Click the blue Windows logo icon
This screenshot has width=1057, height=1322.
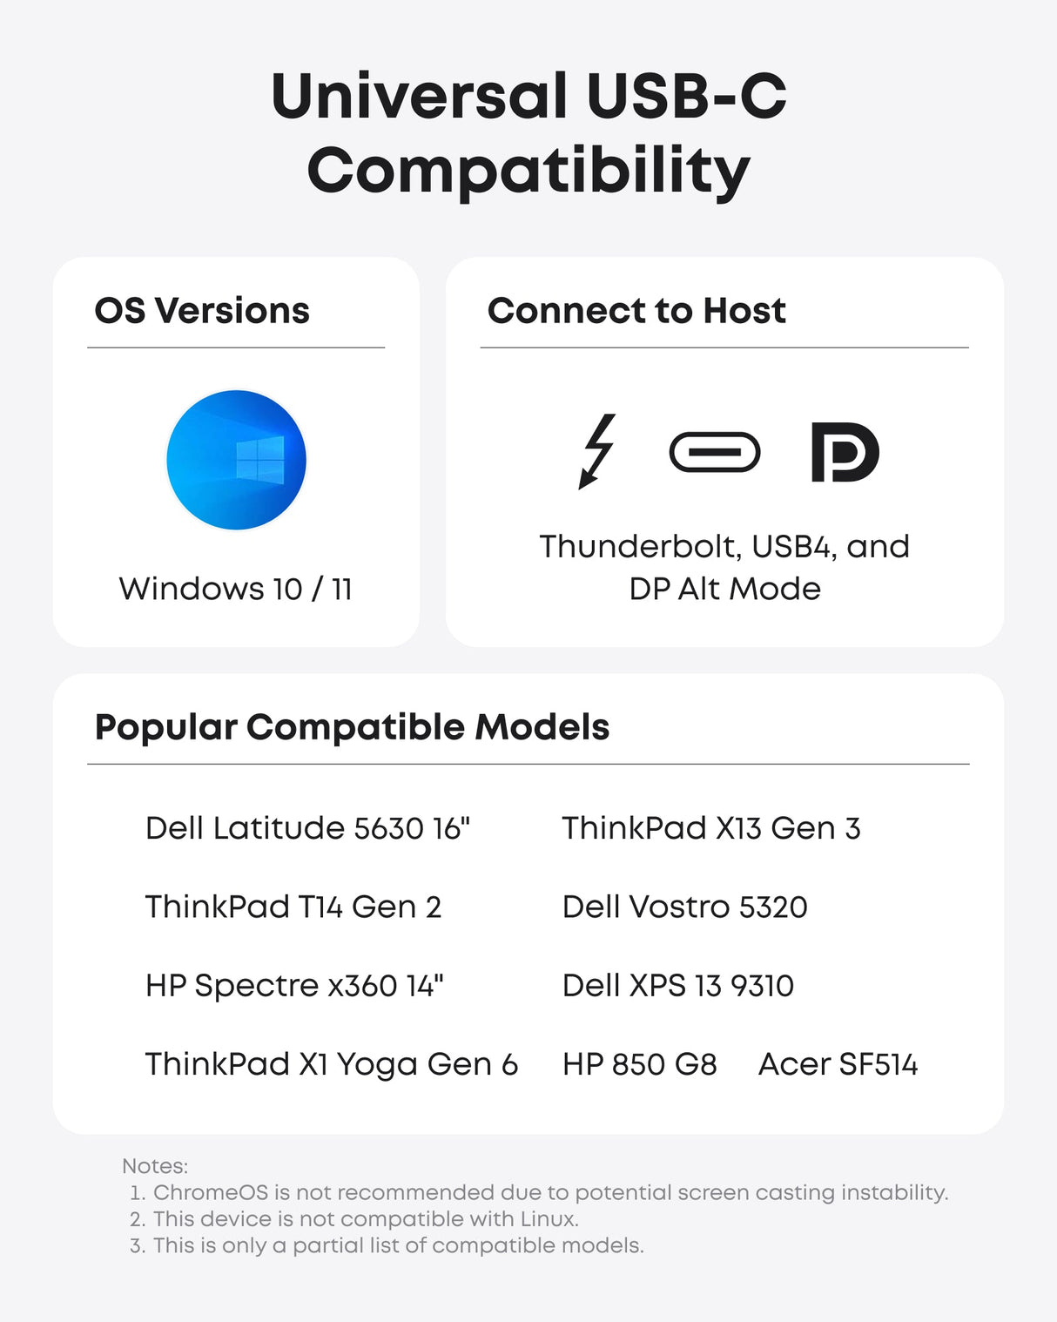point(236,460)
